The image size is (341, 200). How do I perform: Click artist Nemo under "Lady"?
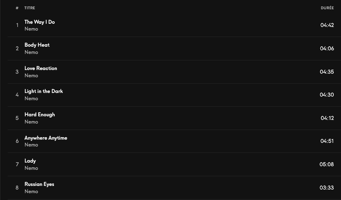[31, 168]
